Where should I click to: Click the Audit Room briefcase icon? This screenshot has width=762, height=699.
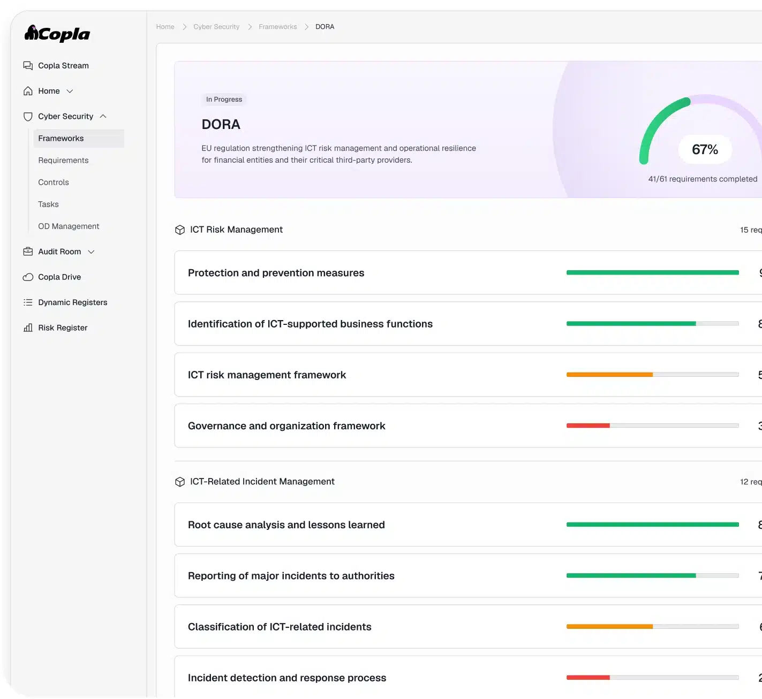pos(28,252)
